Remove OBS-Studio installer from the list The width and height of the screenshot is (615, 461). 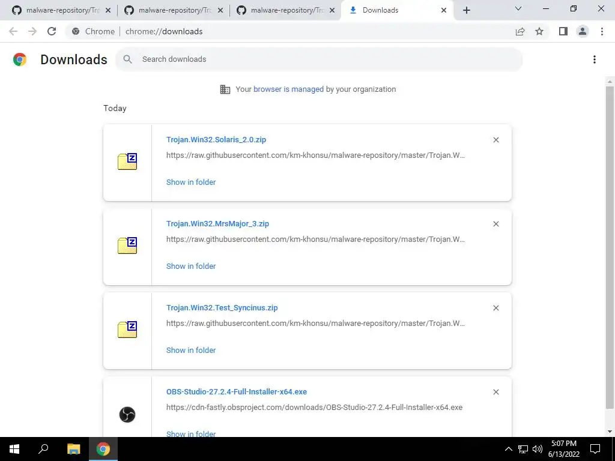[496, 392]
